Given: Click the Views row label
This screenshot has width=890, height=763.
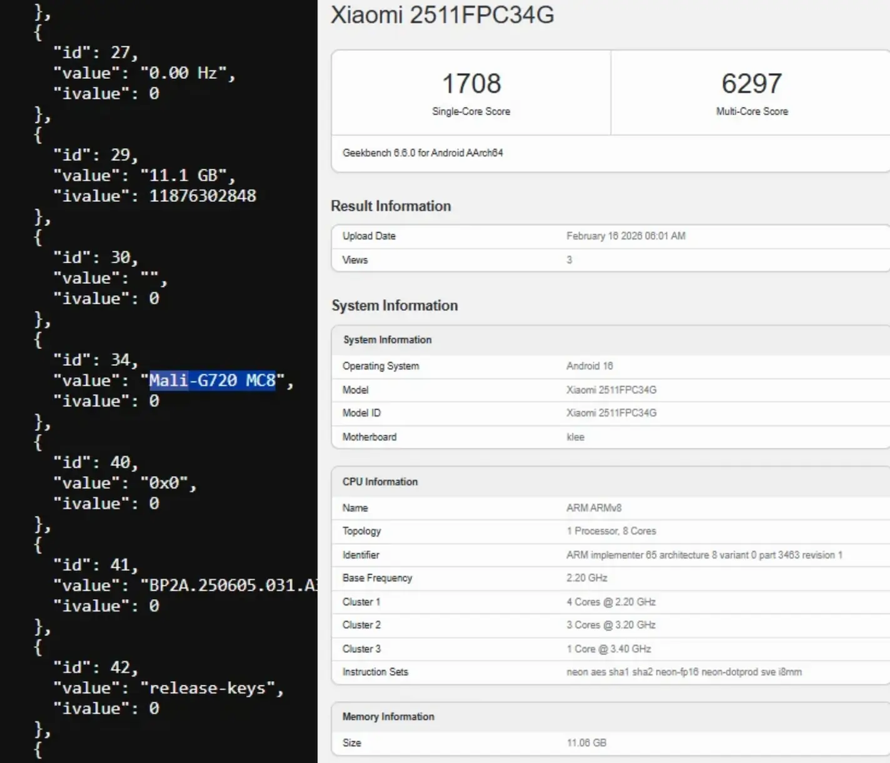Looking at the screenshot, I should (x=355, y=260).
